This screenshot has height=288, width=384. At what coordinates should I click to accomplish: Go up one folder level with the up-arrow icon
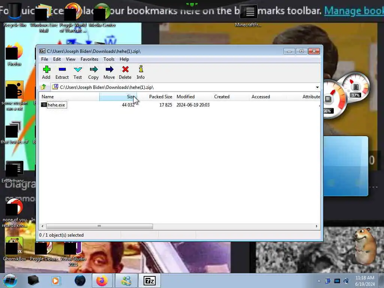click(43, 87)
